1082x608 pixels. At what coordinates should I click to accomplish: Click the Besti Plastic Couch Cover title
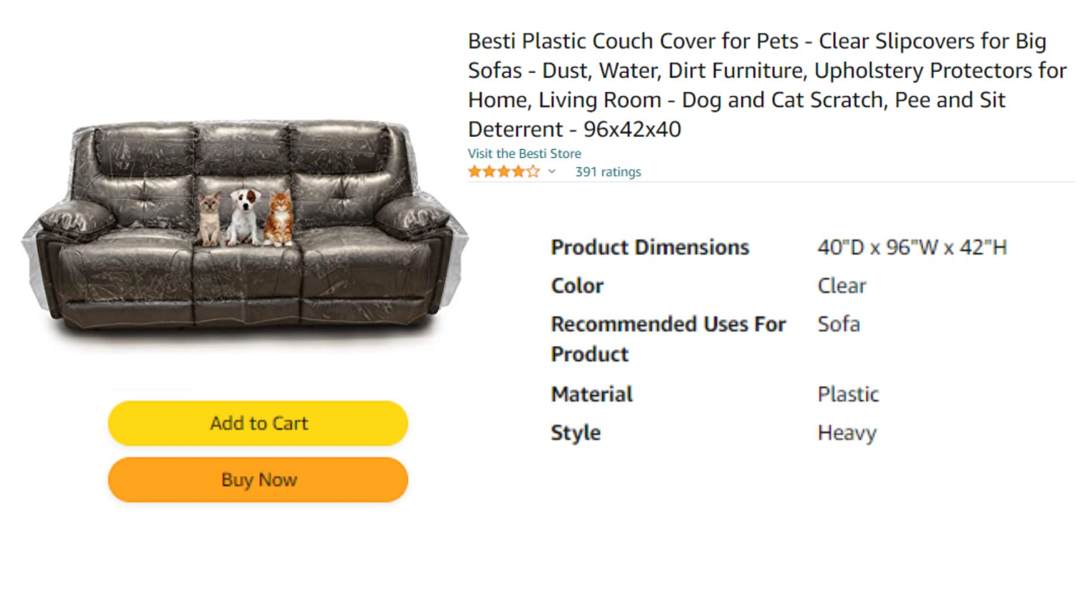coord(767,85)
